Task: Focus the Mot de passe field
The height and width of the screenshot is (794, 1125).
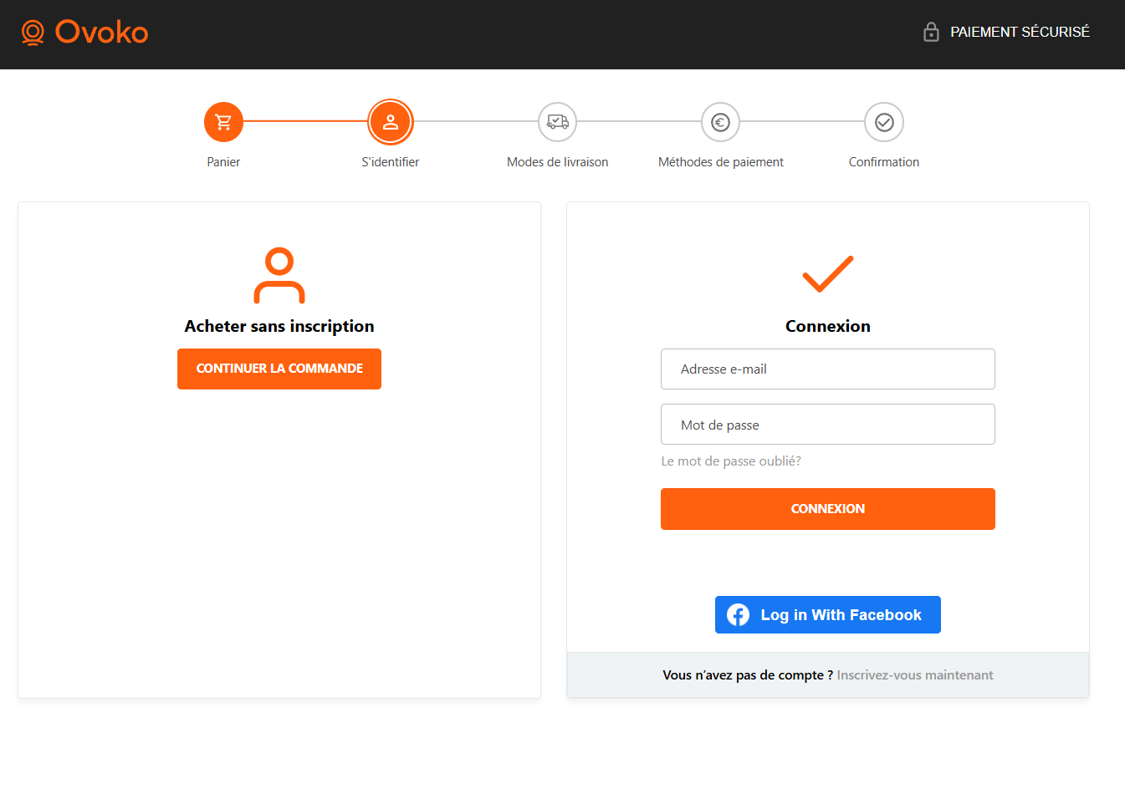Action: (x=828, y=425)
